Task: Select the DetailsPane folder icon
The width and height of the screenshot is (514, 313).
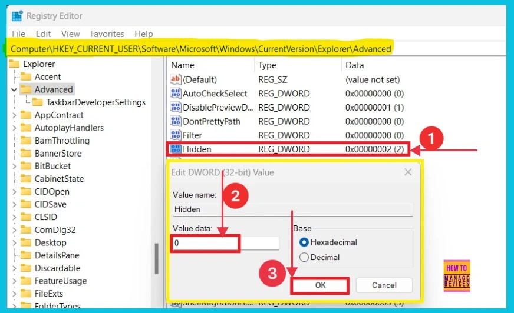Action: [x=26, y=255]
